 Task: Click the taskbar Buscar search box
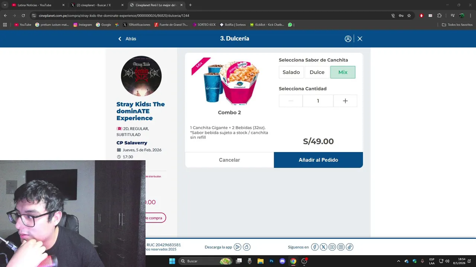206,261
